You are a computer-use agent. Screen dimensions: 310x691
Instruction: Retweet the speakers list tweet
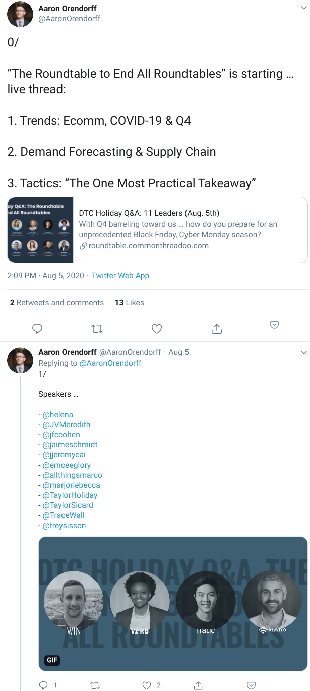tap(95, 685)
